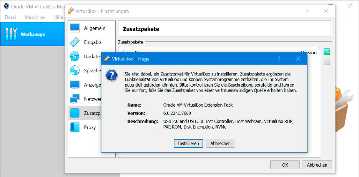359x177 pixels.
Task: Click the Eingabe keyboard icon
Action: pyautogui.click(x=75, y=42)
